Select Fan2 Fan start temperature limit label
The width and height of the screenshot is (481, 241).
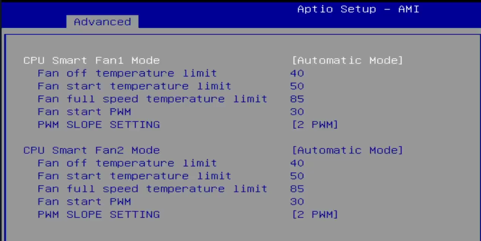[134, 176]
